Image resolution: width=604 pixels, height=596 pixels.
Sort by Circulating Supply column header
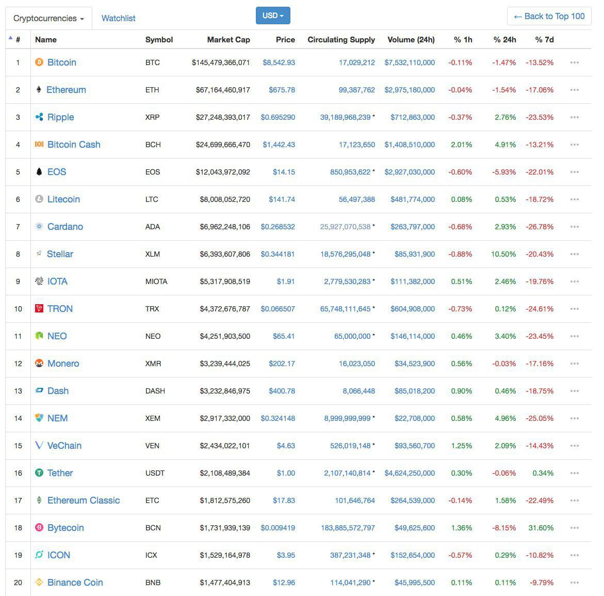(x=341, y=40)
